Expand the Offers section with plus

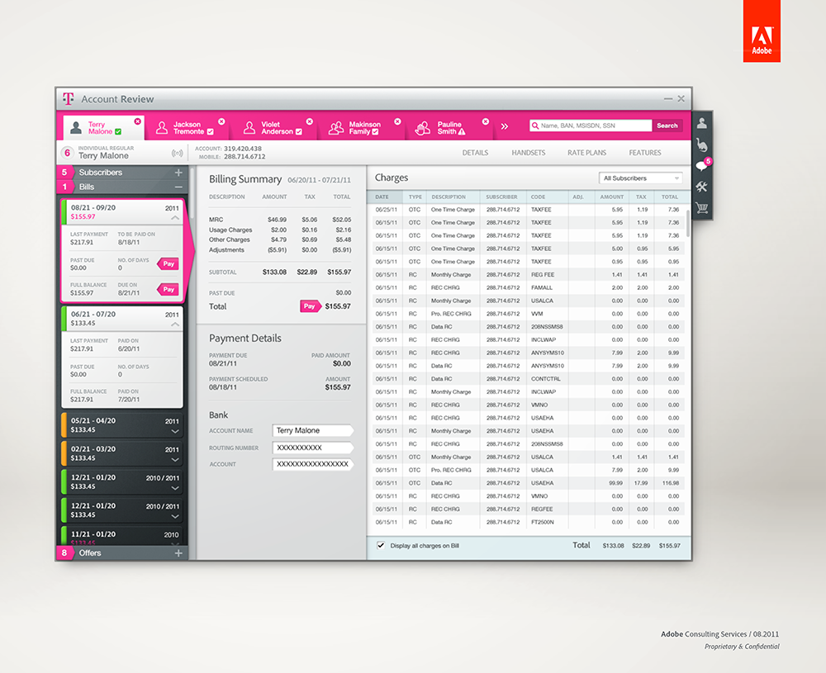(178, 553)
